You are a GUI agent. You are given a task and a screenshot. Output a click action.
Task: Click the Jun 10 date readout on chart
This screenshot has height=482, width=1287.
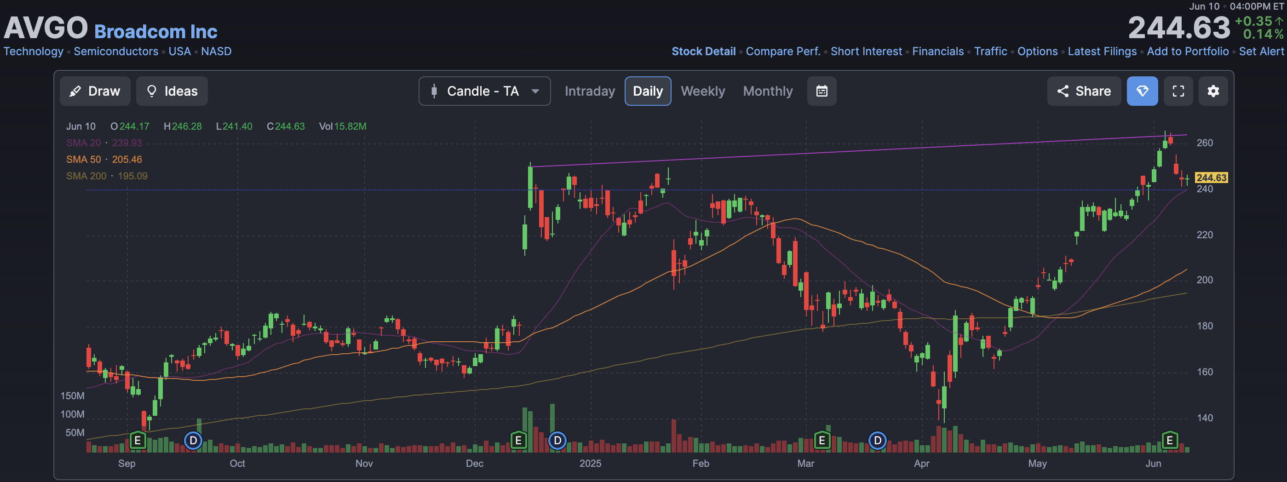pyautogui.click(x=80, y=126)
